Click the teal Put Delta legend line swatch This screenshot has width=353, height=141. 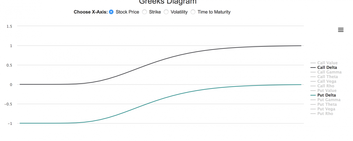click(x=313, y=95)
